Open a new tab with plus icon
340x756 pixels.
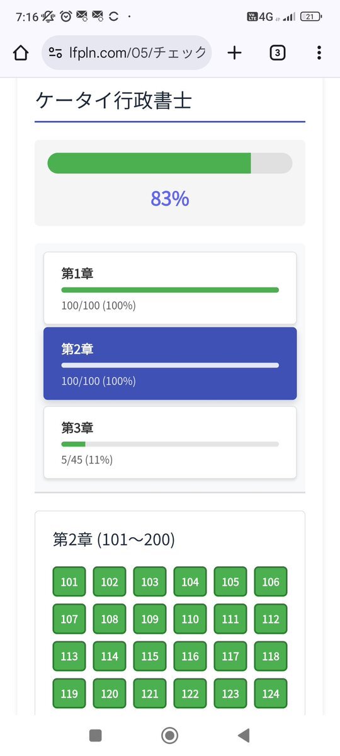(234, 53)
